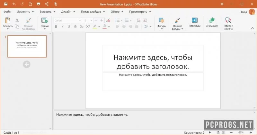Toggle superscript formatting

tap(88, 27)
